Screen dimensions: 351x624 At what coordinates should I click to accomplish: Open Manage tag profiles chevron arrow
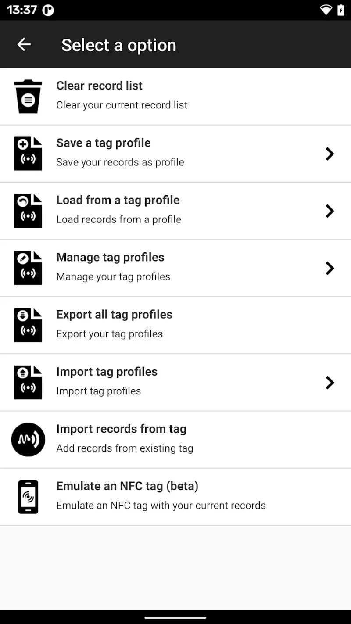pyautogui.click(x=330, y=268)
